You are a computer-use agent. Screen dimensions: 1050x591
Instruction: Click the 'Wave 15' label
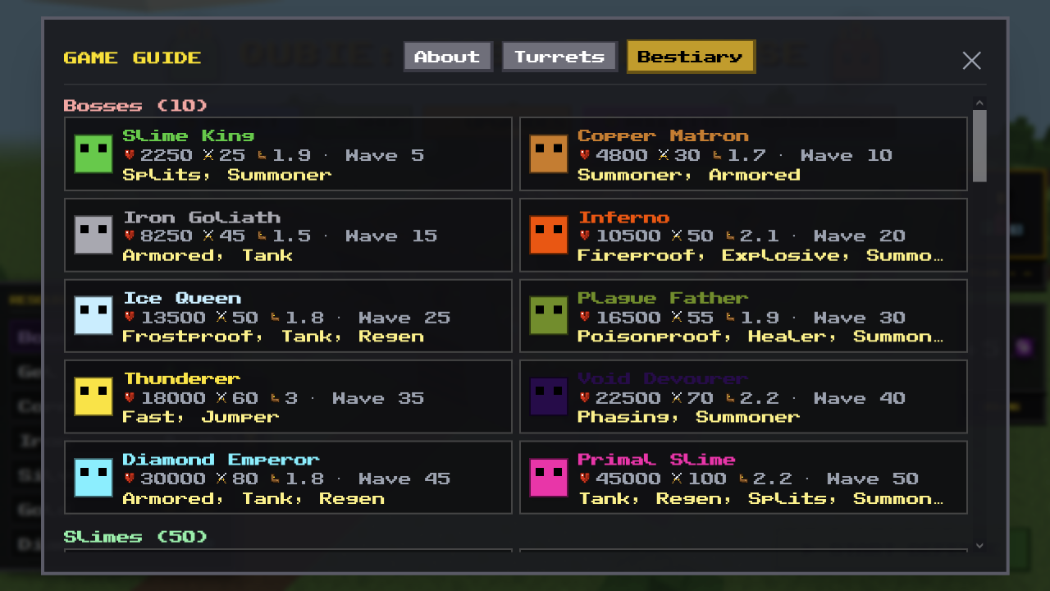tap(391, 236)
